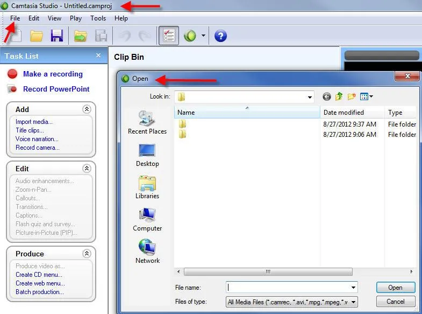Open dropdown arrow beside recorder icon
Screen dimensions: 422x314
click(203, 36)
